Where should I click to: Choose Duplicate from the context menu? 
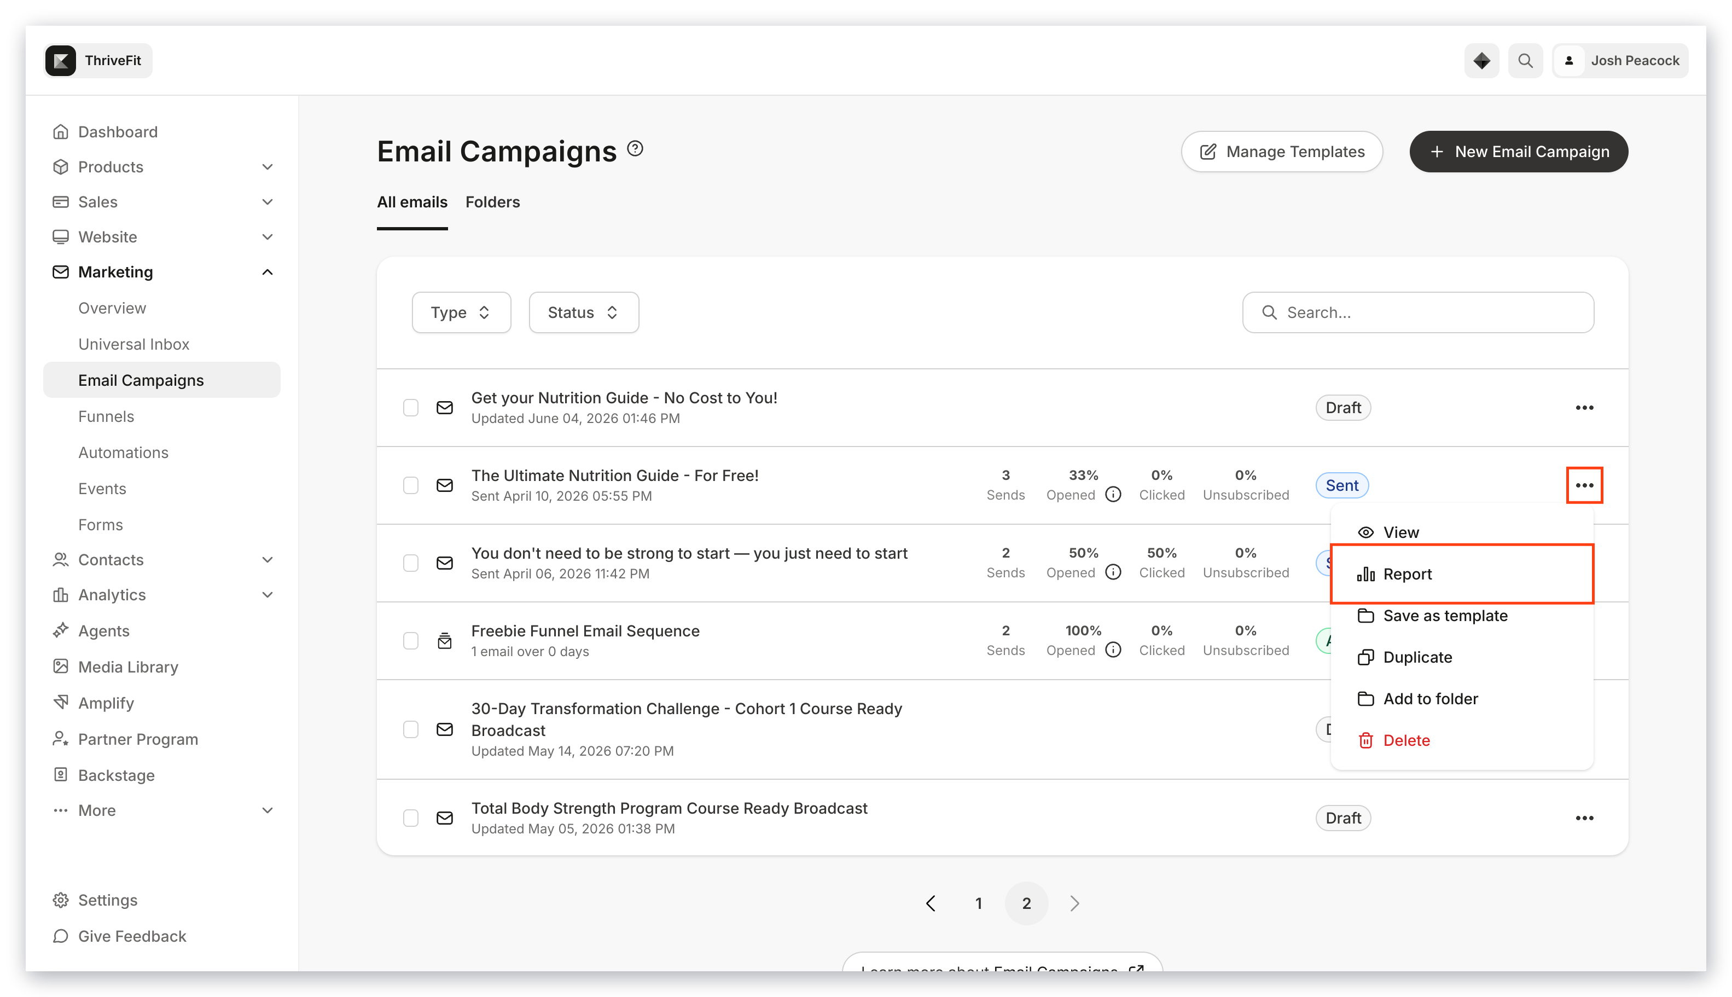tap(1462, 657)
